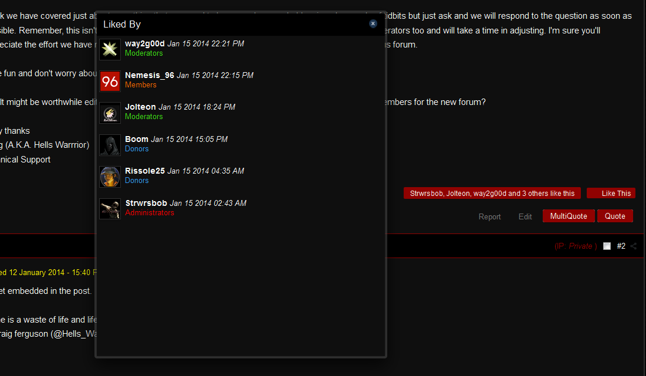View Strwrsbob's profile link
Image resolution: width=646 pixels, height=376 pixels.
tap(146, 203)
